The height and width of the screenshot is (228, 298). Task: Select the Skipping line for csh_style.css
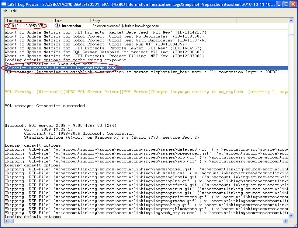(x=146, y=213)
